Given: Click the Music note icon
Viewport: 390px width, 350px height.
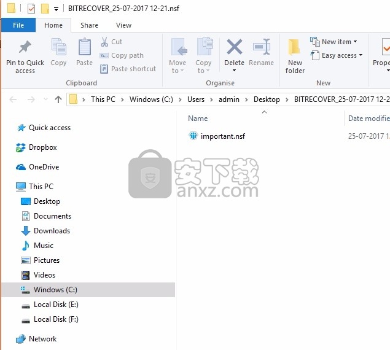Looking at the screenshot, I should (25, 246).
